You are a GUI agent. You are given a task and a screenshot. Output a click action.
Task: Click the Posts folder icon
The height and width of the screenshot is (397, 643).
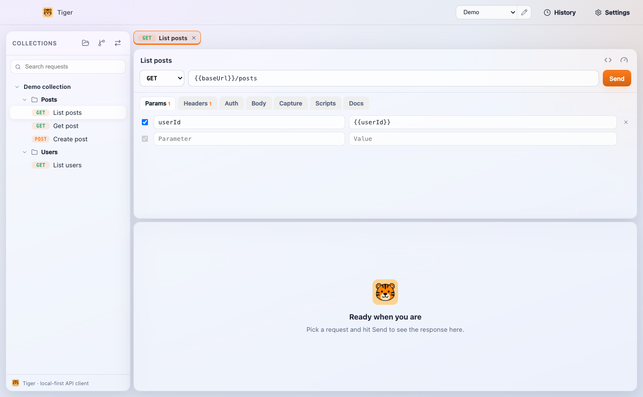click(35, 100)
